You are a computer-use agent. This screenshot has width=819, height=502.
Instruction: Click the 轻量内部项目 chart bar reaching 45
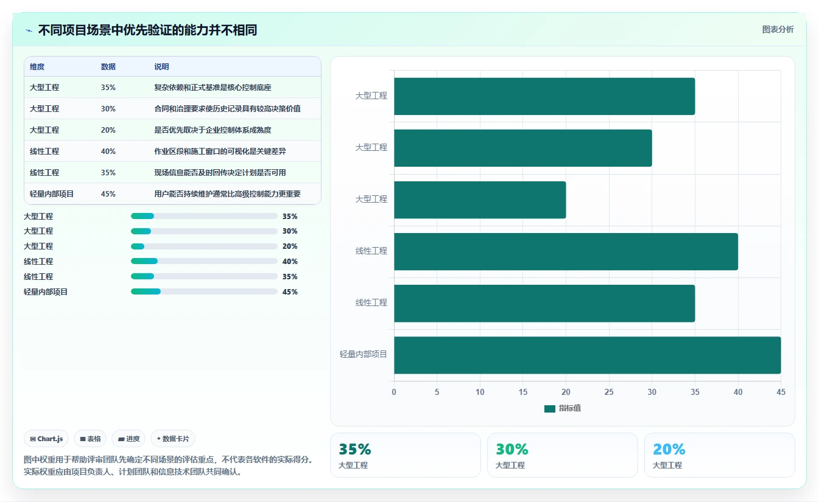[587, 355]
